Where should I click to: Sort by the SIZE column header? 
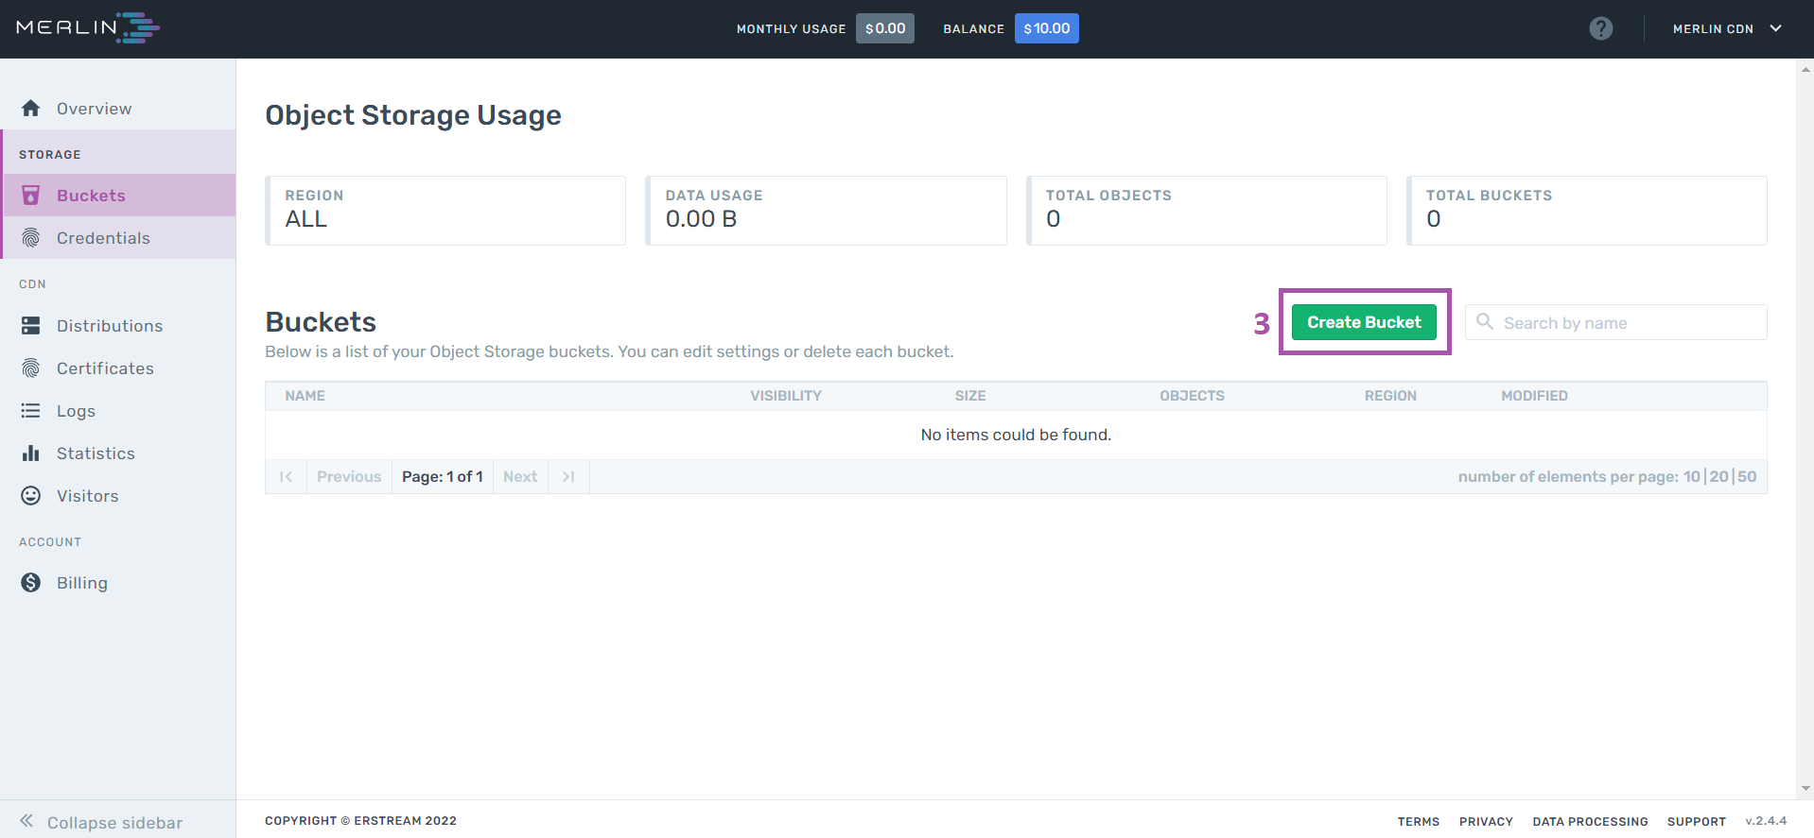(970, 396)
